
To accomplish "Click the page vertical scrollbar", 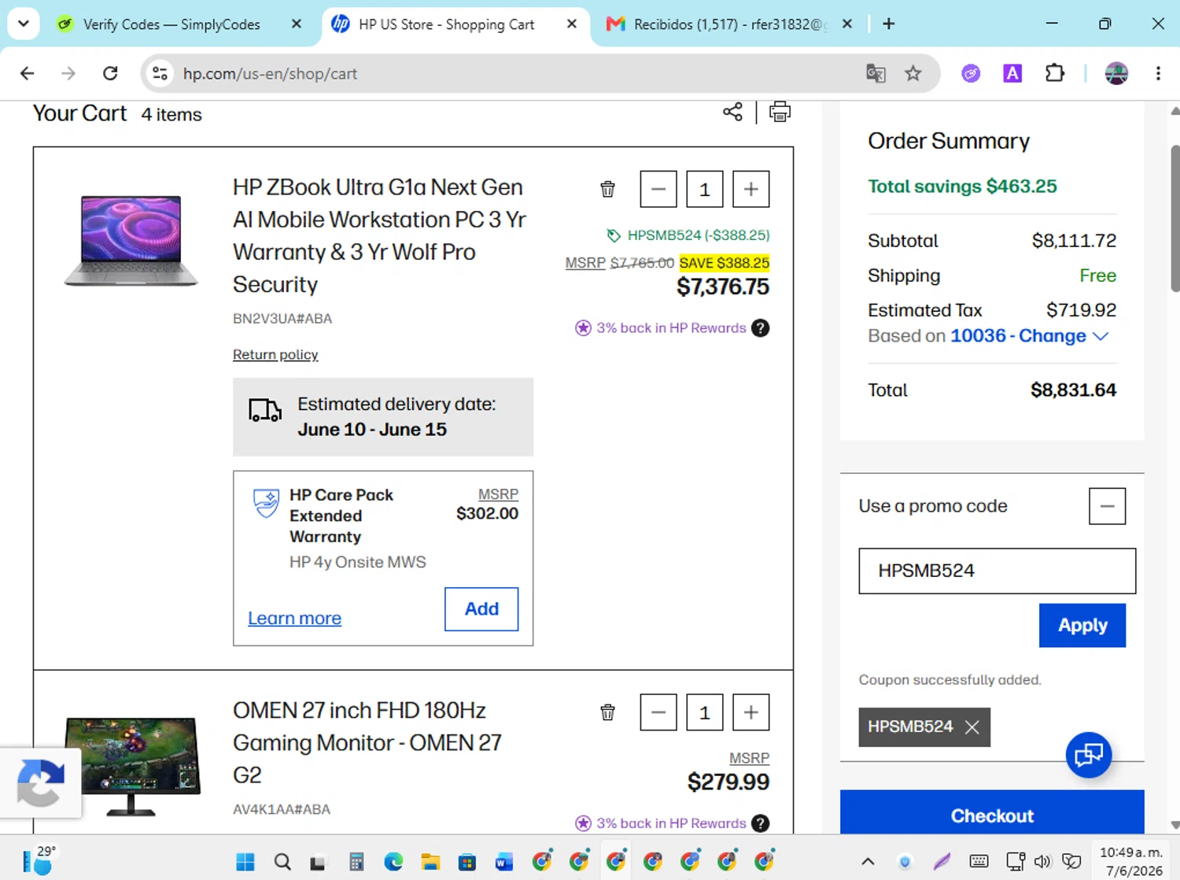I will [1174, 219].
